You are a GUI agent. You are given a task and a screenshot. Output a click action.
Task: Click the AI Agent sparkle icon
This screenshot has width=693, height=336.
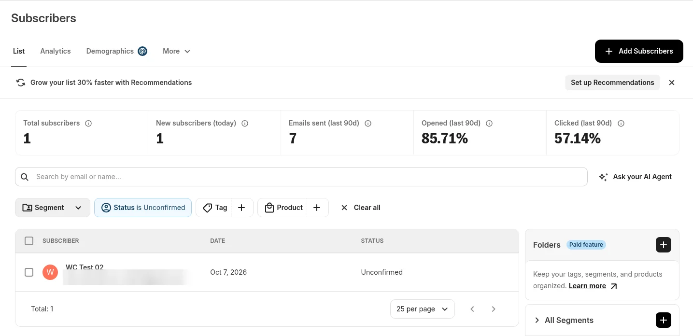[x=603, y=177]
